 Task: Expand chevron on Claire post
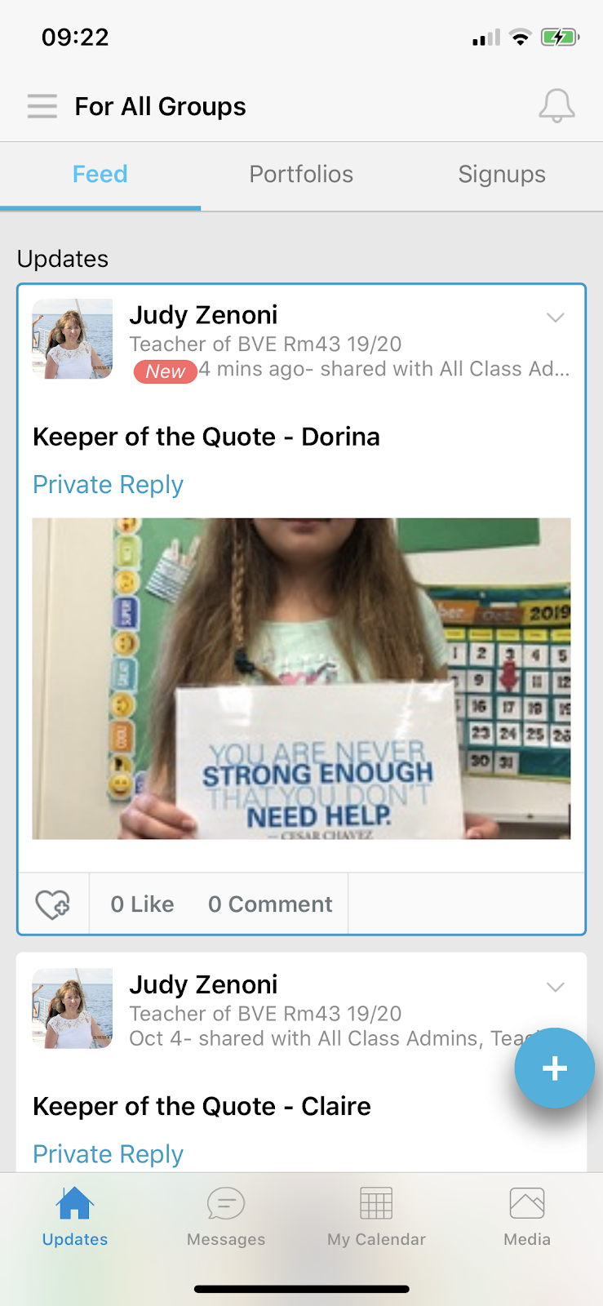coord(556,987)
